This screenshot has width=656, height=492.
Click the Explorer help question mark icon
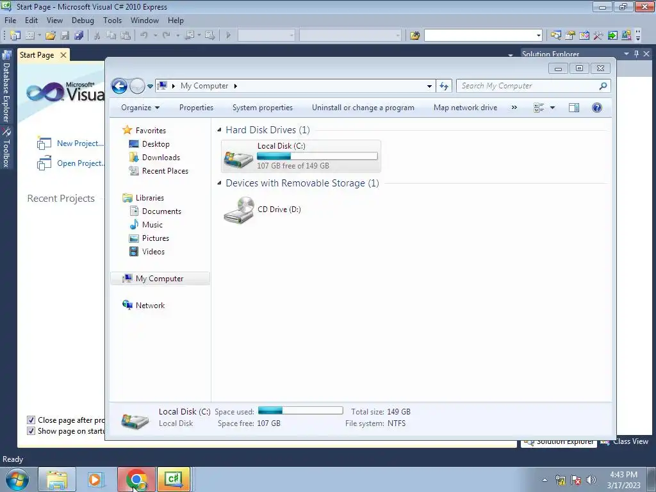pos(597,108)
